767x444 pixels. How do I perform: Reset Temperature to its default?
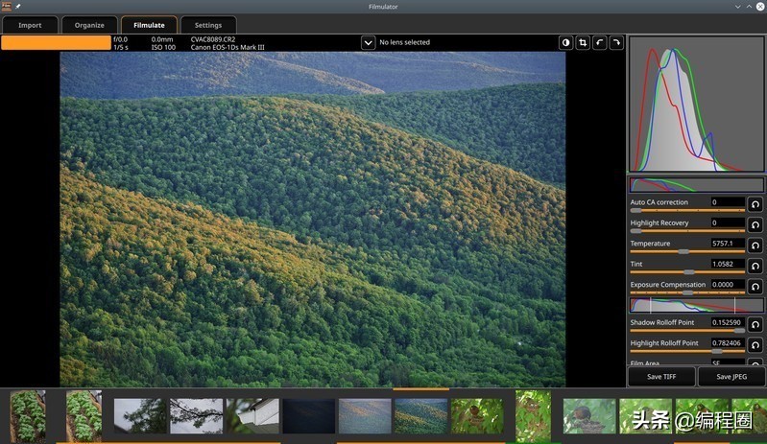click(755, 245)
